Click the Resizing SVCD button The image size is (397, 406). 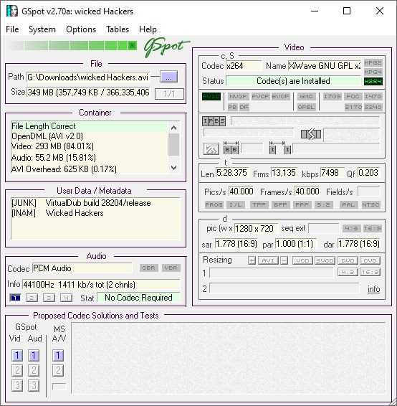(325, 260)
